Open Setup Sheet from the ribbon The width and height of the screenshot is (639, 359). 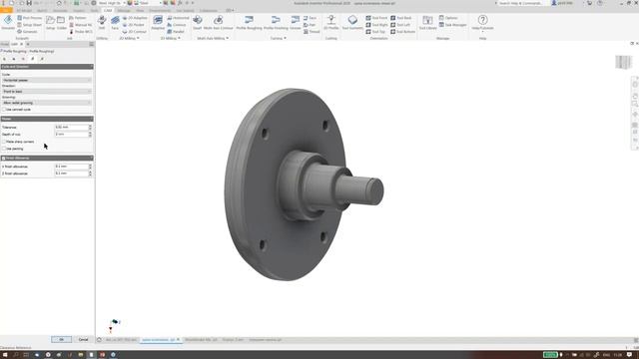[x=29, y=25]
